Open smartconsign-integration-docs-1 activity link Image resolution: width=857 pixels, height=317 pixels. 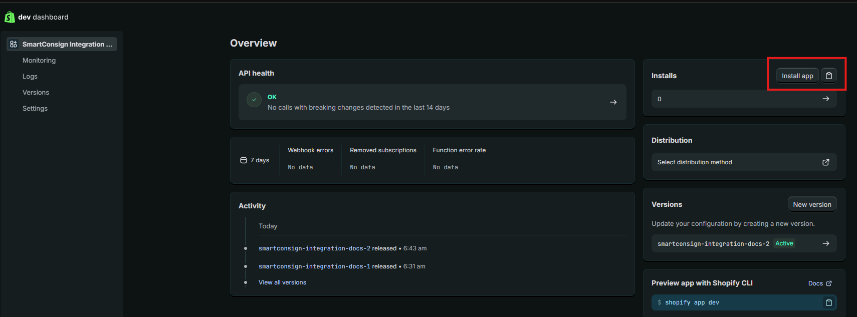pos(314,266)
